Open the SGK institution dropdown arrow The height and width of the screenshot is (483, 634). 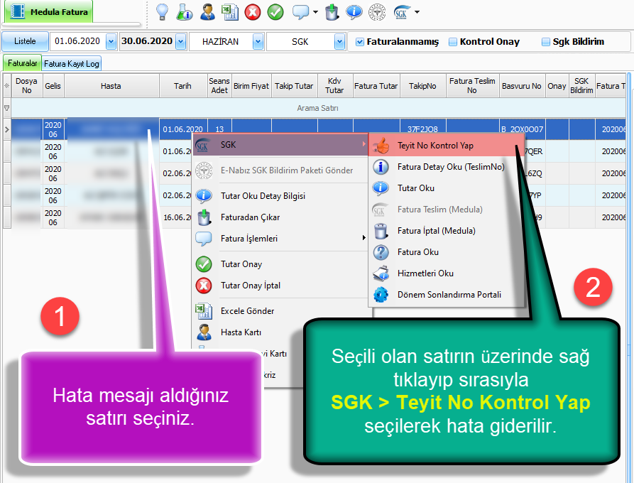pos(339,41)
